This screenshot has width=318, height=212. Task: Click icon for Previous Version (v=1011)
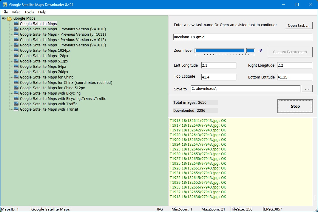[x=16, y=34]
